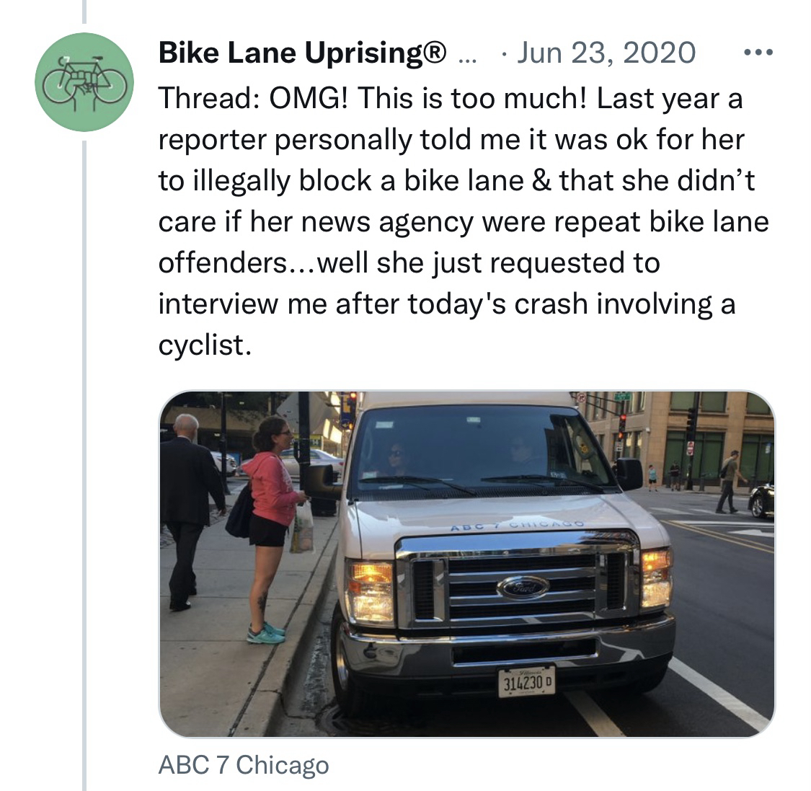Click the pedestrian crossing the street at right
This screenshot has width=811, height=791.
pyautogui.click(x=730, y=479)
